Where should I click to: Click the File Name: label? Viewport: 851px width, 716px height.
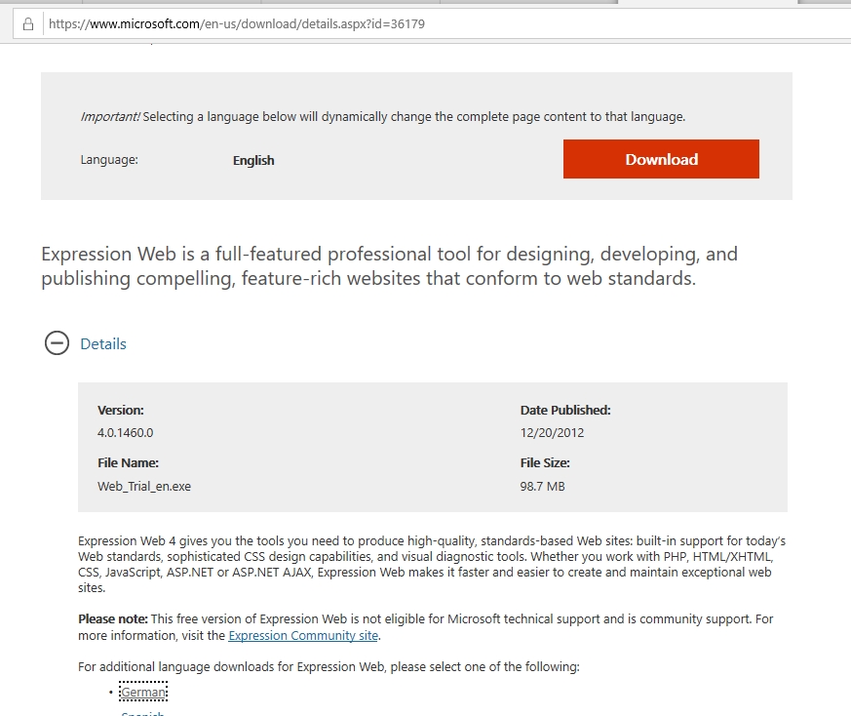[128, 462]
